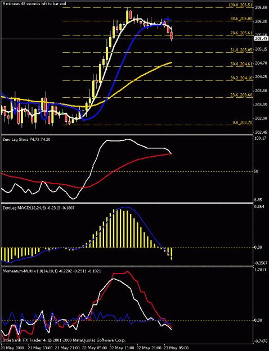Click the 204.70 price on the price axis
Image resolution: width=269 pixels, height=351 pixels.
click(261, 63)
